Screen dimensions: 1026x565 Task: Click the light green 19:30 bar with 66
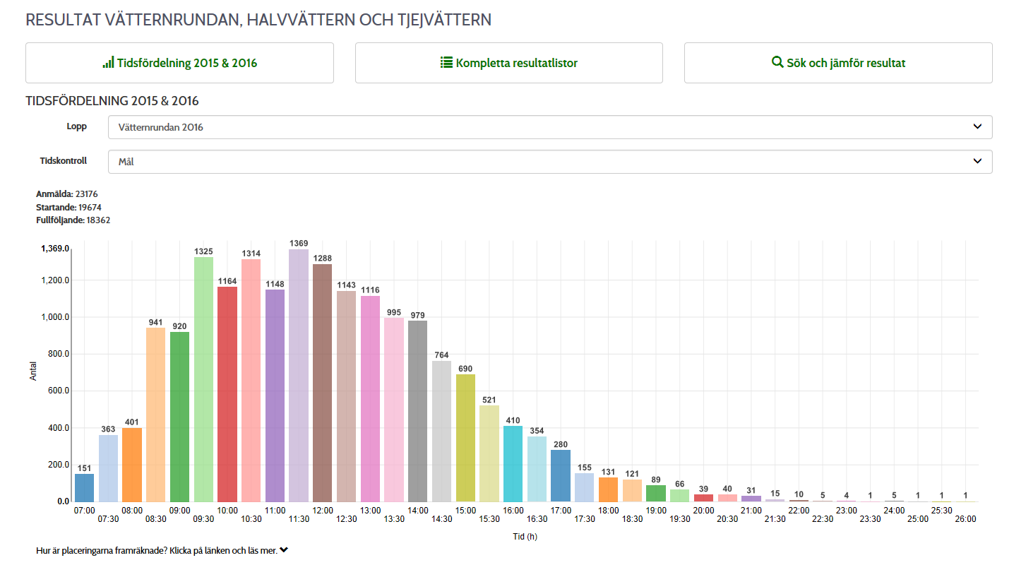click(679, 496)
